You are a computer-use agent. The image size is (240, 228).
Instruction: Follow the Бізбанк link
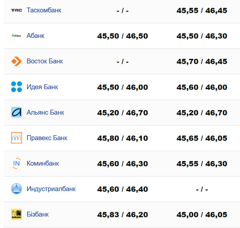(38, 214)
